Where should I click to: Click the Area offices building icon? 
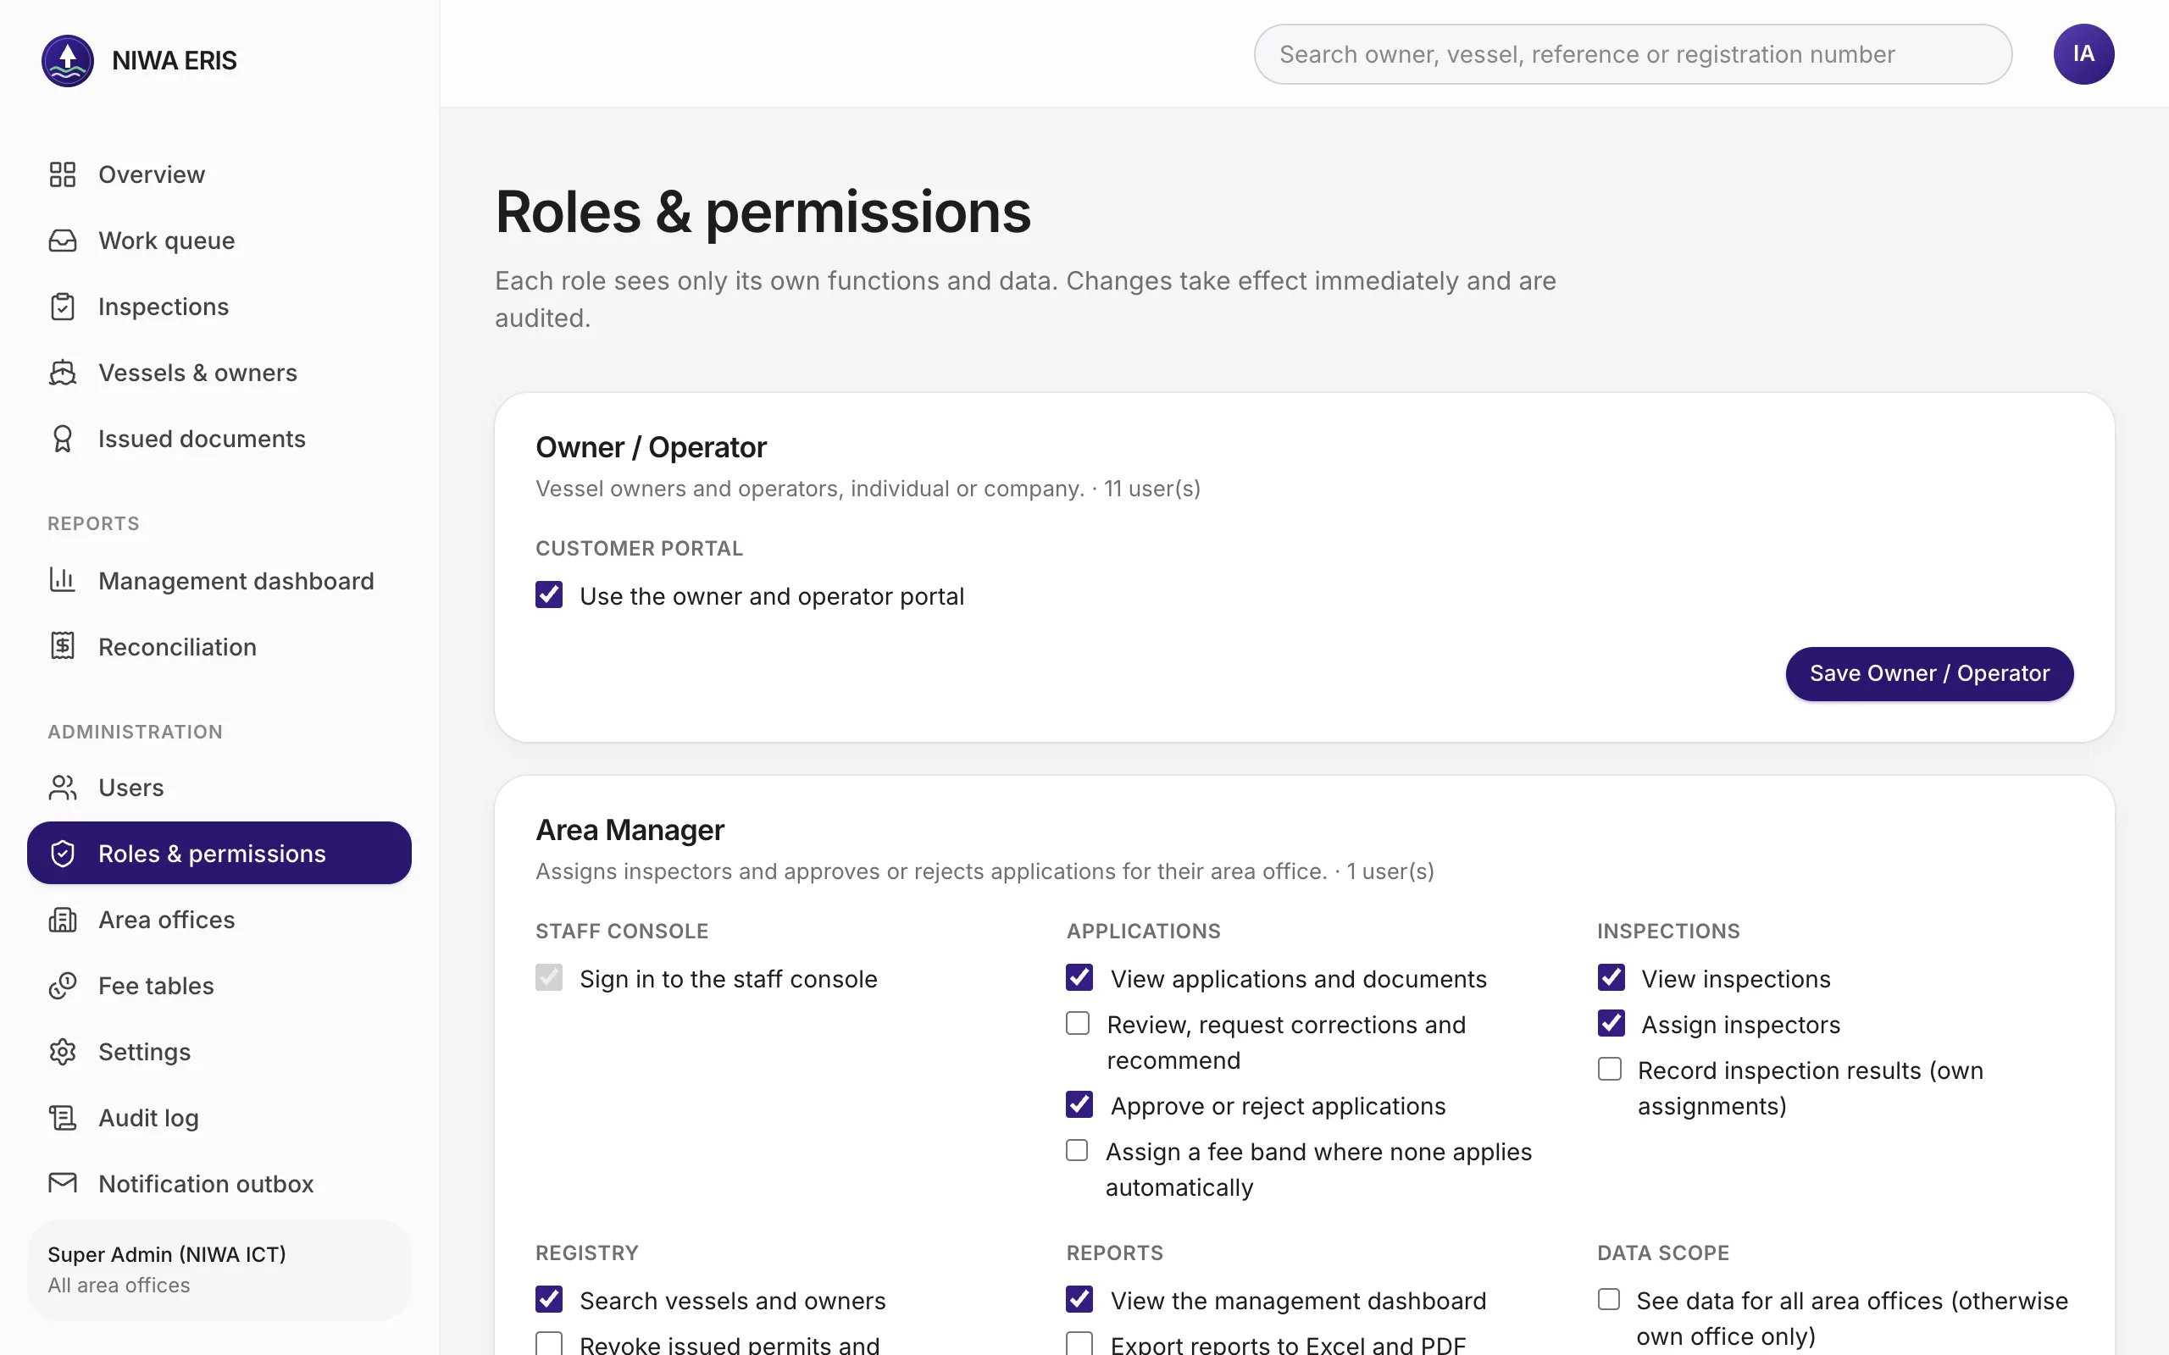coord(63,921)
